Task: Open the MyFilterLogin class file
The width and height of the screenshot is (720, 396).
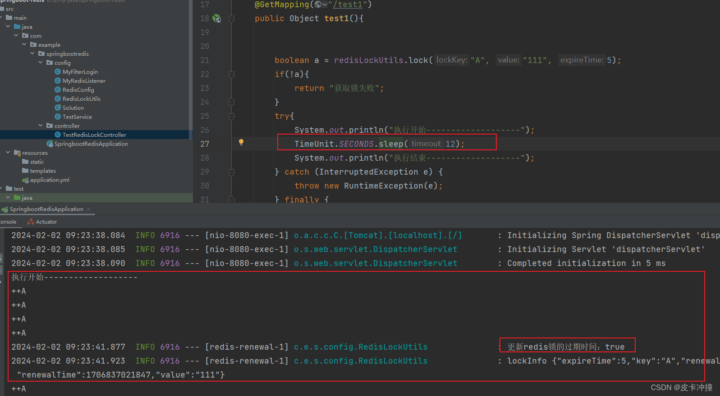Action: [80, 72]
